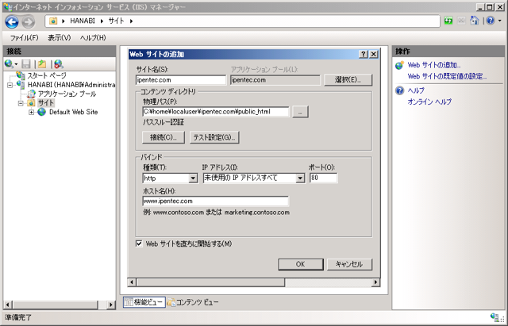Open the 表示(V) menu

(60, 38)
